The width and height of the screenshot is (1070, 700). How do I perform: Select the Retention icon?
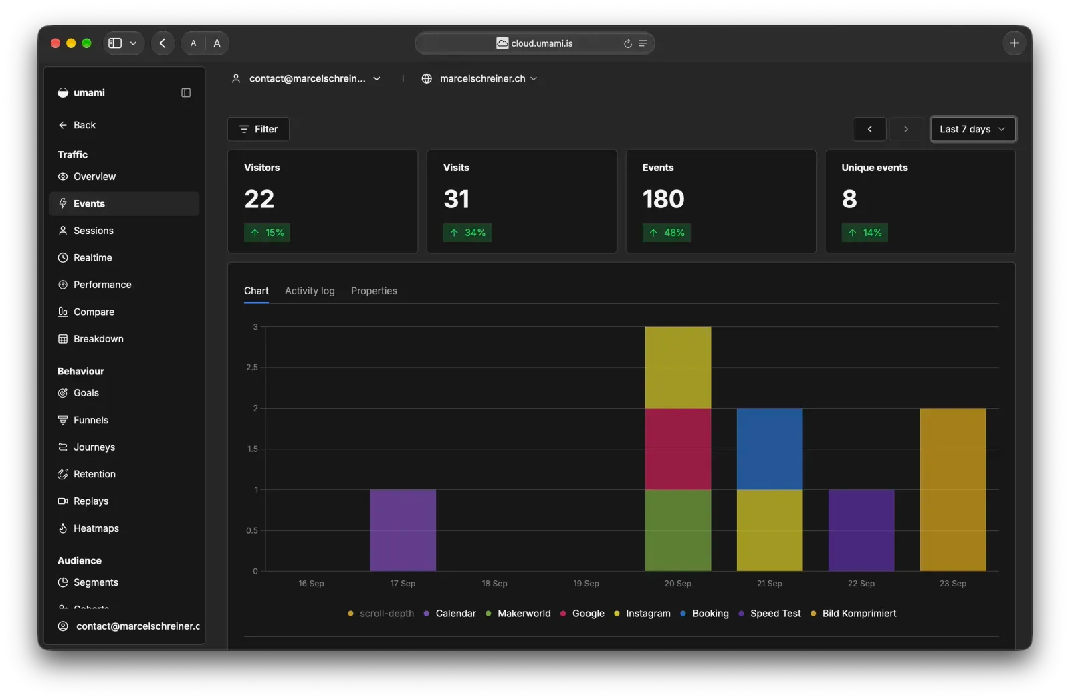coord(63,474)
